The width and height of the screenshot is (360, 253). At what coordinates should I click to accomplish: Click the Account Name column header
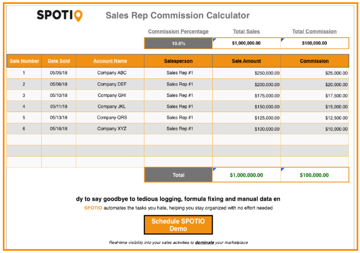pyautogui.click(x=110, y=61)
